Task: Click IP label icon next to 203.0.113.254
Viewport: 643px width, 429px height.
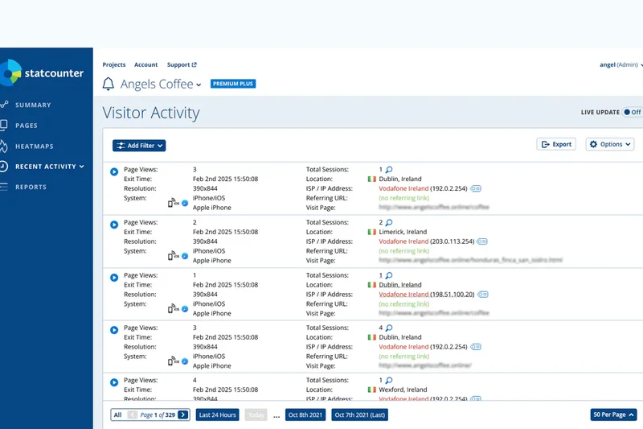Action: (x=482, y=241)
